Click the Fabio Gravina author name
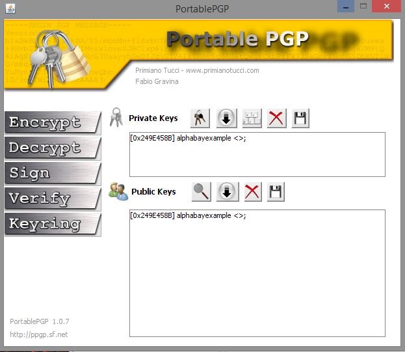The image size is (405, 352). pos(157,81)
